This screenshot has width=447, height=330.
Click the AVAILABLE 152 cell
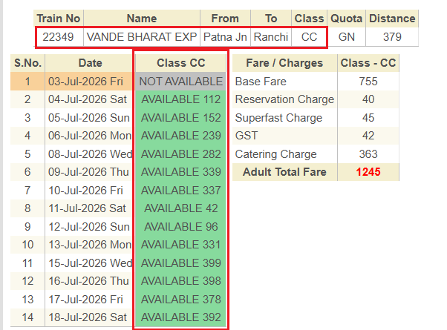pos(180,118)
